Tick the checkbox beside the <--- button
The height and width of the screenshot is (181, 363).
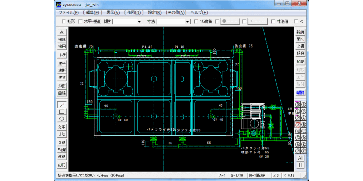(244, 21)
